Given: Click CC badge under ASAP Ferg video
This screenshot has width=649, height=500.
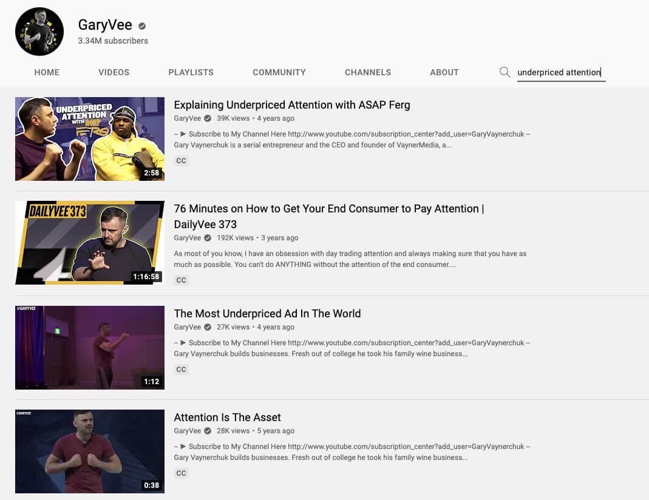Looking at the screenshot, I should point(181,160).
